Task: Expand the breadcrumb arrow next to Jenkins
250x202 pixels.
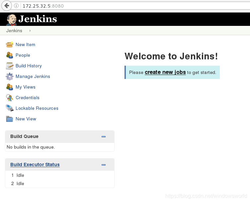Action: 30,31
